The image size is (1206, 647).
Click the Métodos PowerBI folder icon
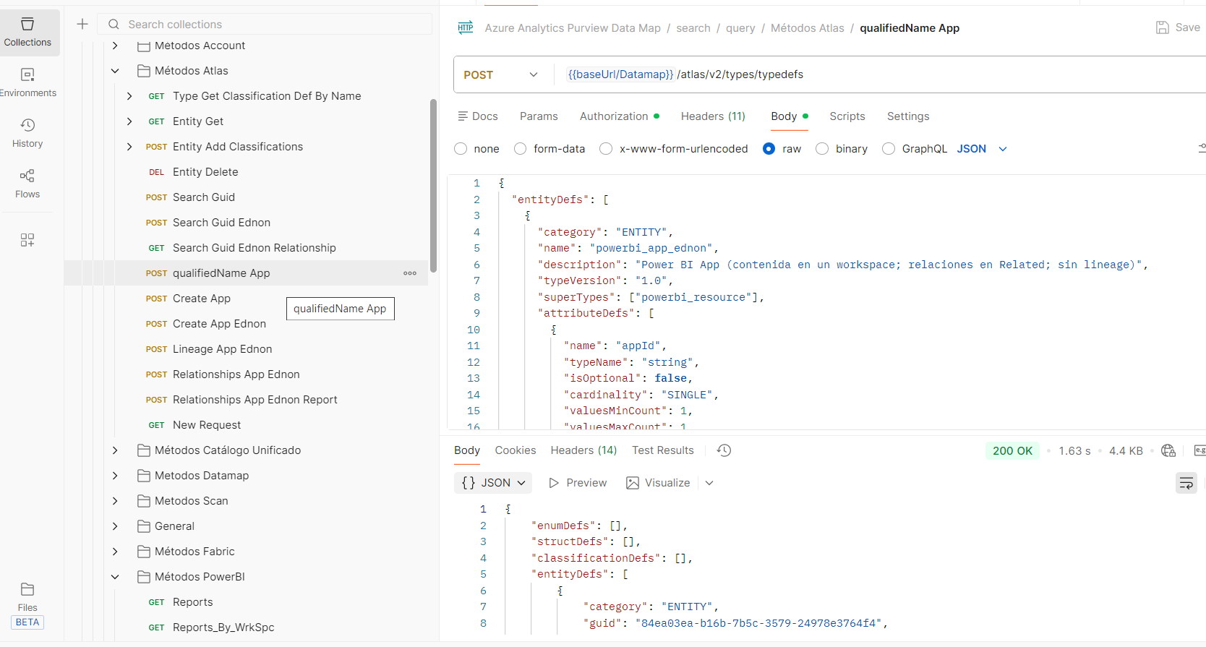(144, 577)
